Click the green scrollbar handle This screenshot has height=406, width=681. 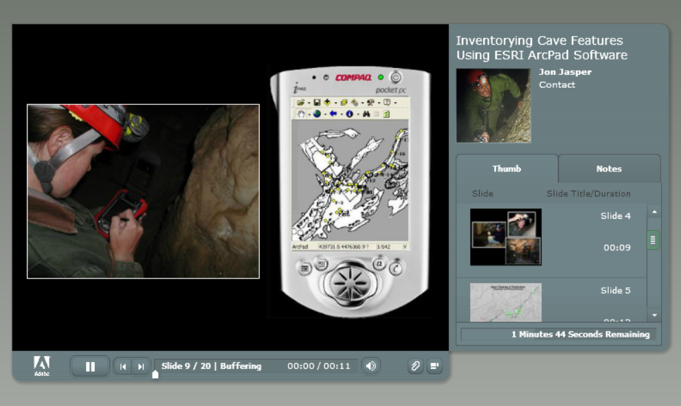(x=653, y=239)
